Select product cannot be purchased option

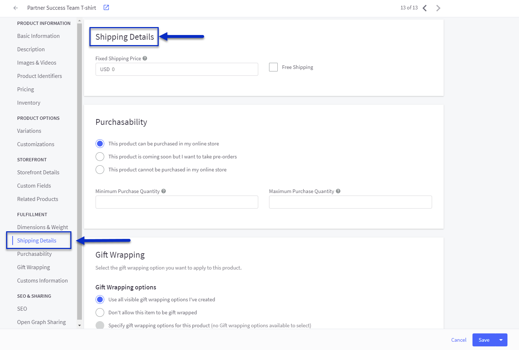coord(100,170)
